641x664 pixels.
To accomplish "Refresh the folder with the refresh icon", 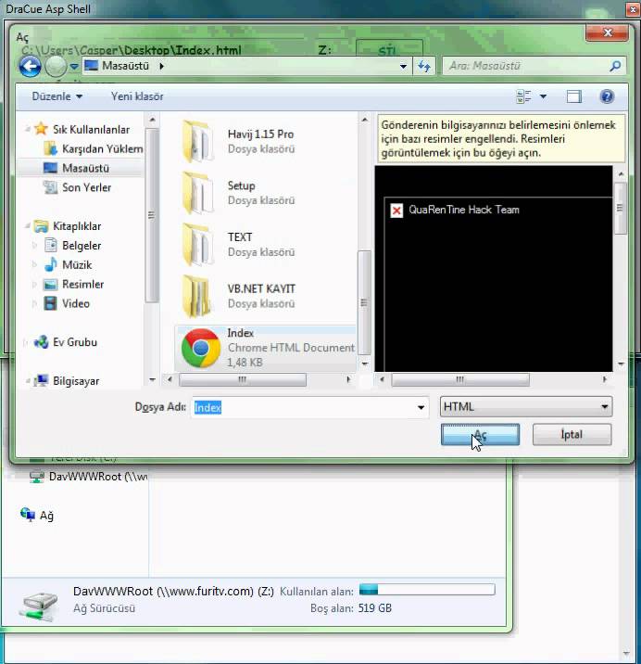I will point(424,66).
